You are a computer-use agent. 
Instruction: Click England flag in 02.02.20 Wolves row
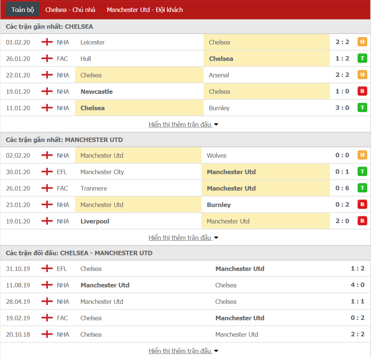pos(47,155)
